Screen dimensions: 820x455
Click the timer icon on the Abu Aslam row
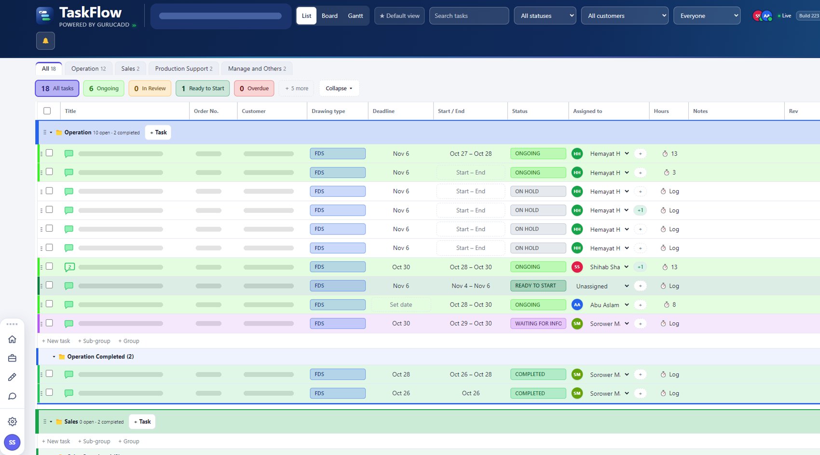tap(667, 304)
